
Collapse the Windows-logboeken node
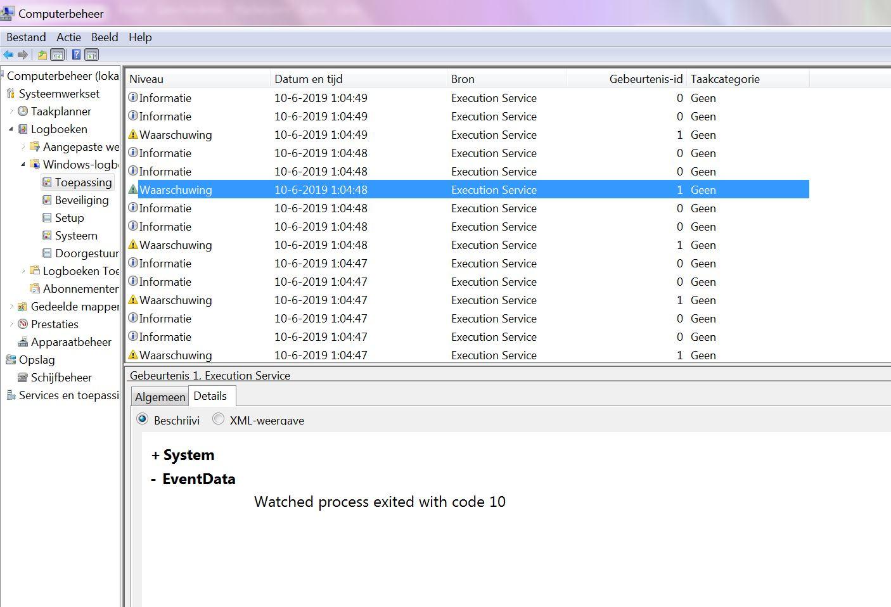[x=23, y=165]
